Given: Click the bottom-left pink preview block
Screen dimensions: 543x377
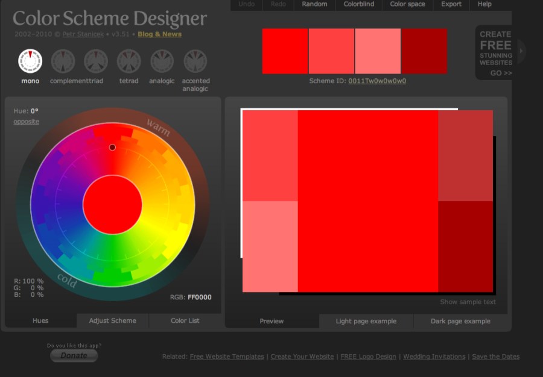Looking at the screenshot, I should 270,247.
